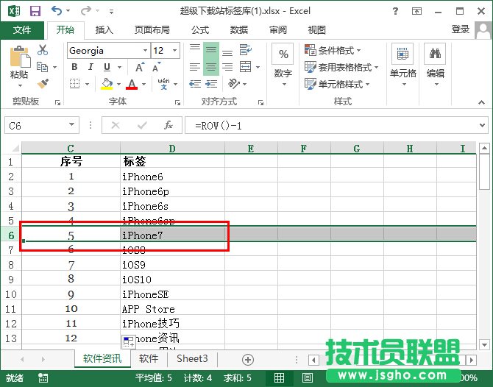
Task: Click the Auto Fill Options icon
Action: [x=128, y=341]
